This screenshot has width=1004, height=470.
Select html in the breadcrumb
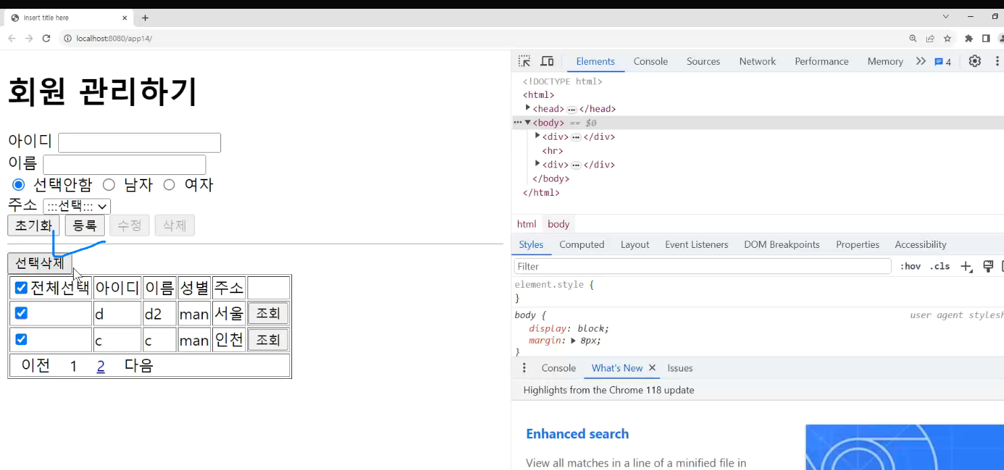point(526,224)
